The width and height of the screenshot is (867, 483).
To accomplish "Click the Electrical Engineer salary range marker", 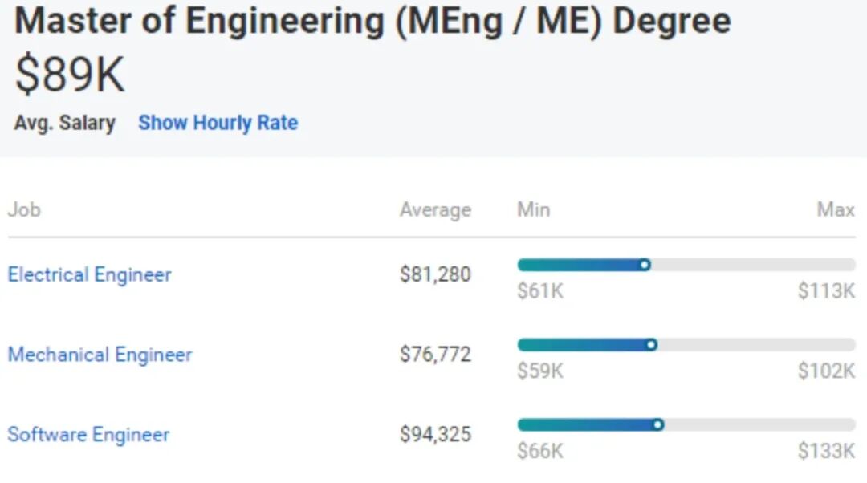I will tap(645, 265).
